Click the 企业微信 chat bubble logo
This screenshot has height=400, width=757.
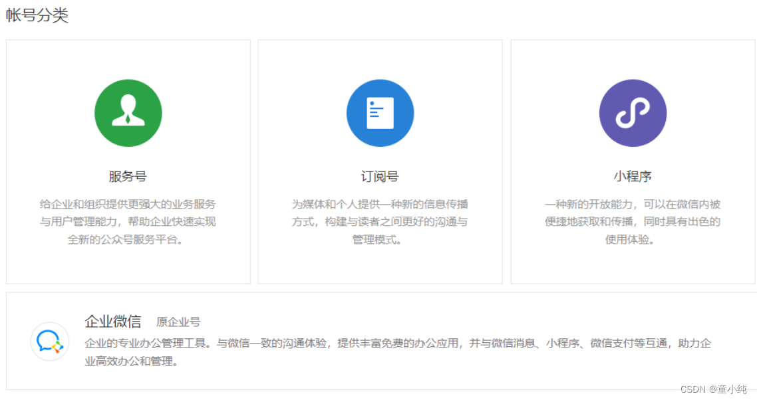50,341
